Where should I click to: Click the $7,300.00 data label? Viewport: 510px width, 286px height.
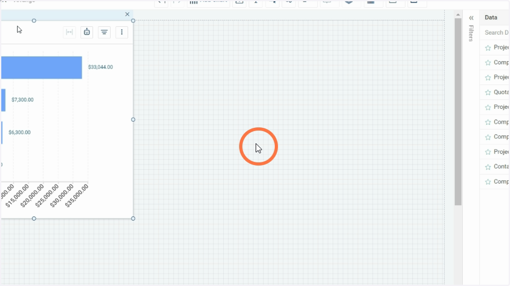click(x=23, y=100)
